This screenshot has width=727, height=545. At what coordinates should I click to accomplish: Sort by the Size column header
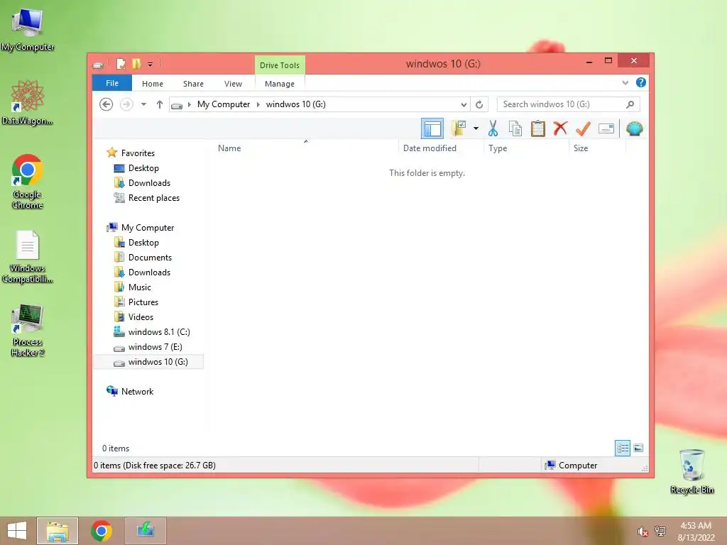[597, 148]
